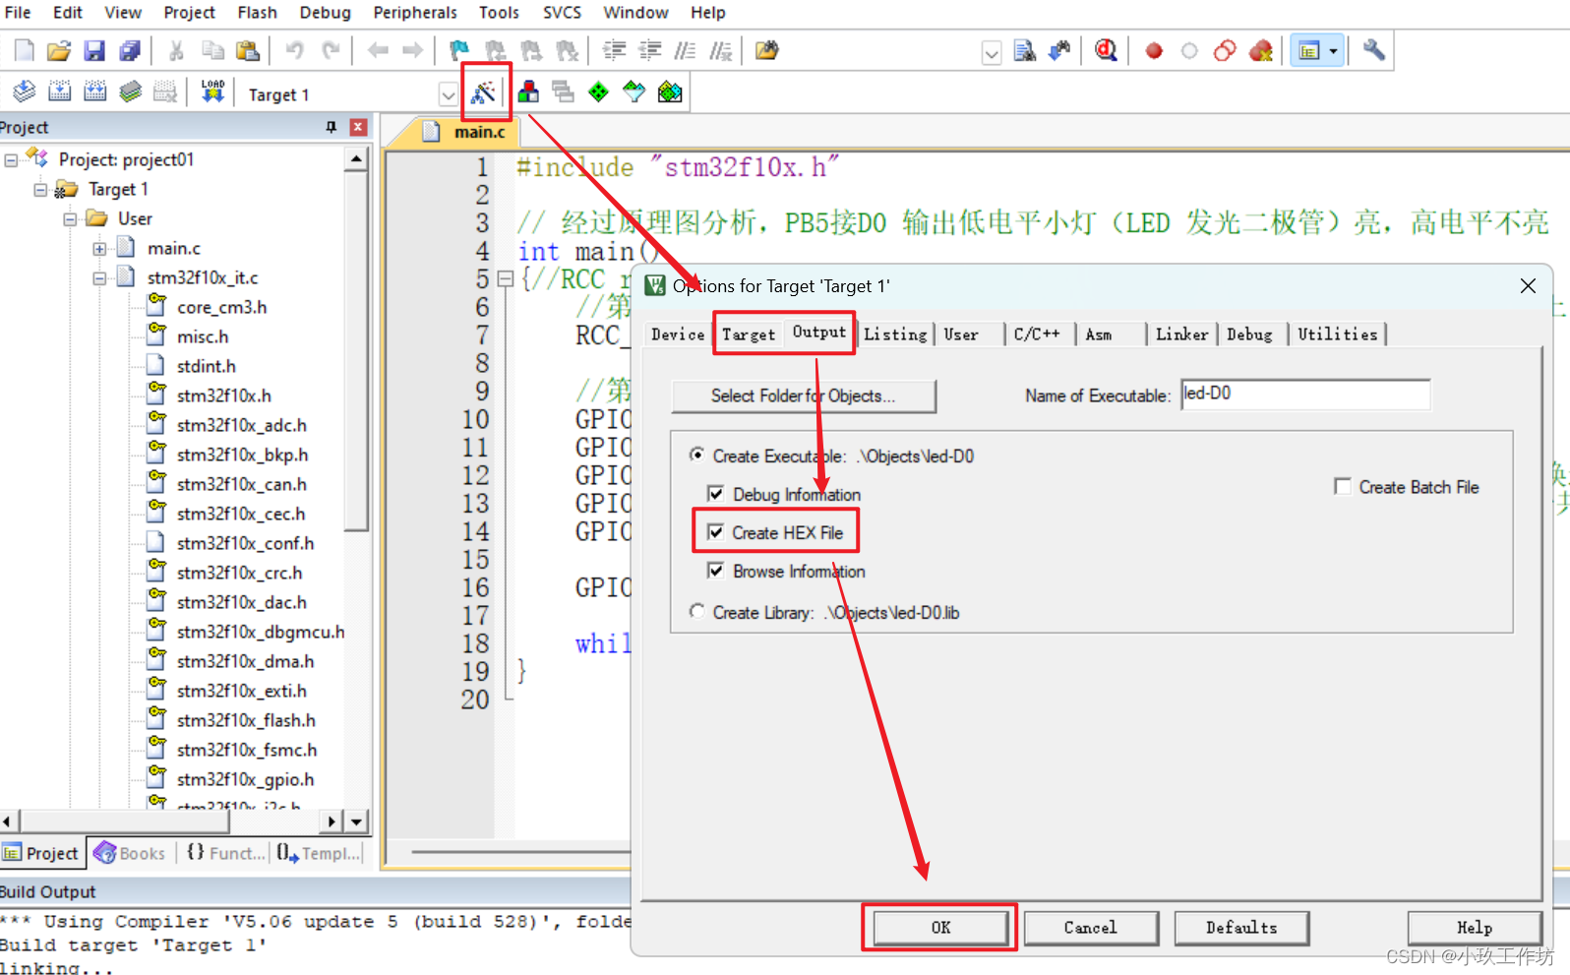The image size is (1570, 975).
Task: Switch to the Books panel tab
Action: [131, 853]
